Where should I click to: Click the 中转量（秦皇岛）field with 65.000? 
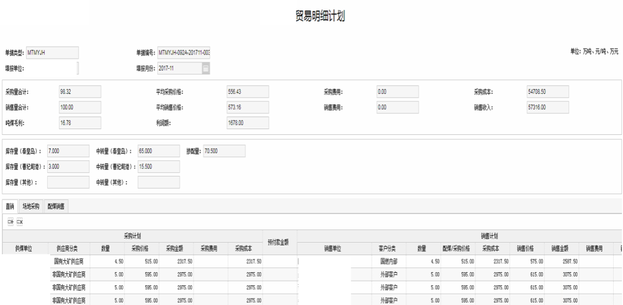click(x=159, y=151)
